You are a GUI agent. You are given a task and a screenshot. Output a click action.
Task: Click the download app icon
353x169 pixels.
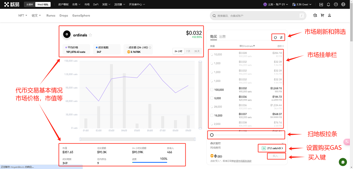coord(321,4)
